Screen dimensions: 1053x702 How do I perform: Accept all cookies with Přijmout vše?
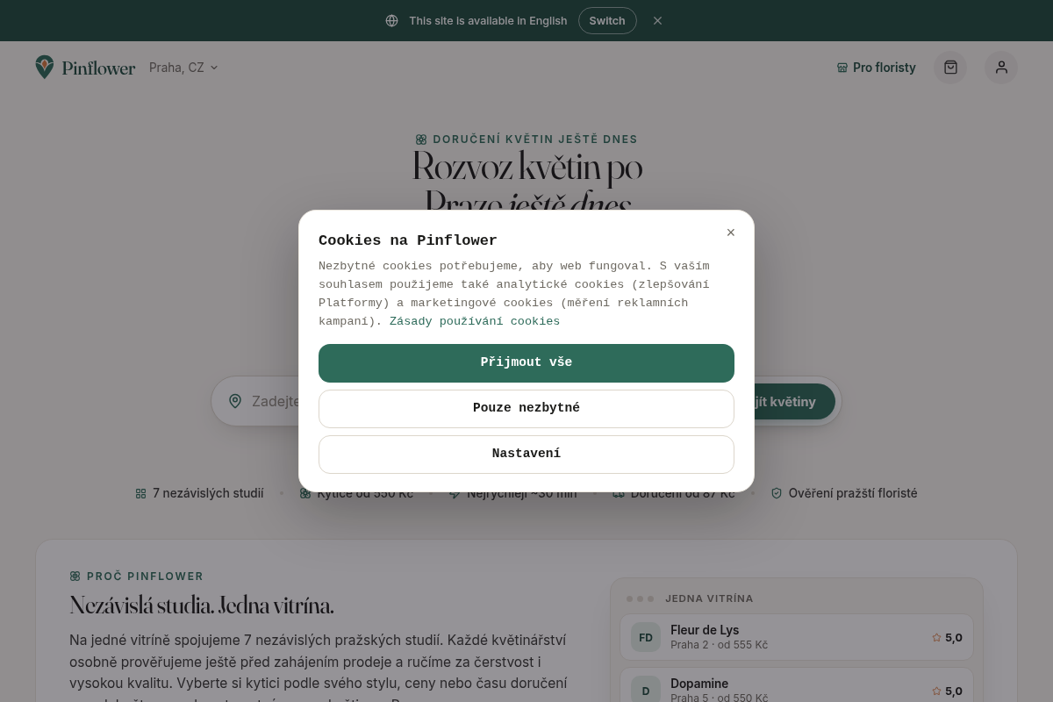[x=526, y=363]
